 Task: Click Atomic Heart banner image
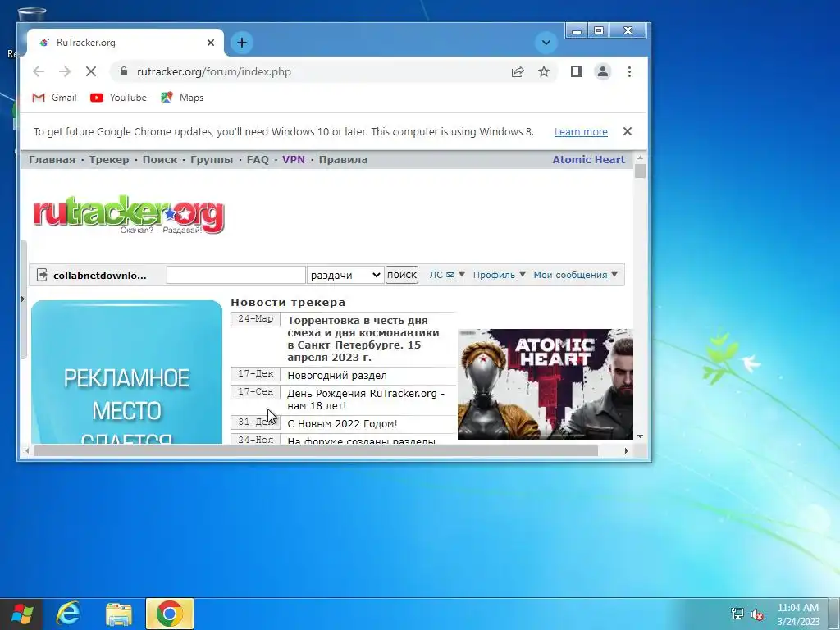point(546,384)
